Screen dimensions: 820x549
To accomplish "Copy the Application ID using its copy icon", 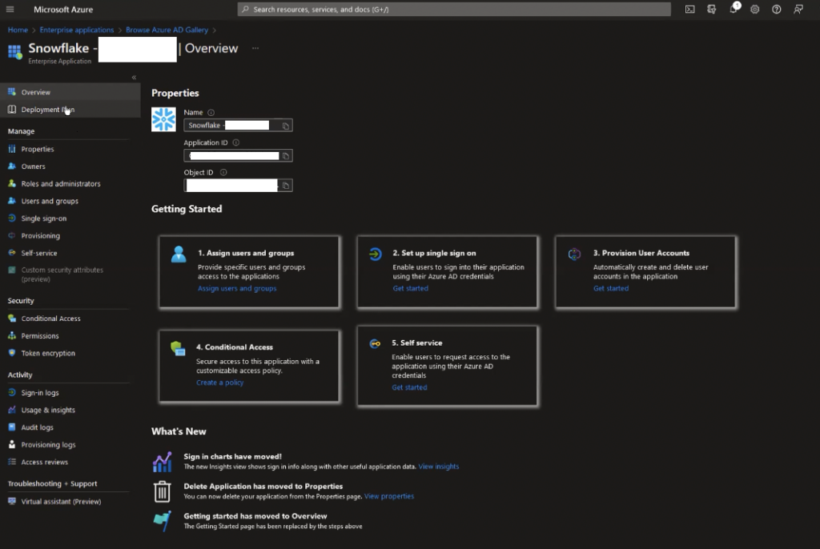I will tap(286, 155).
